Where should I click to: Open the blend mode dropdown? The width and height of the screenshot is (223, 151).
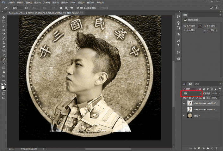[192, 94]
